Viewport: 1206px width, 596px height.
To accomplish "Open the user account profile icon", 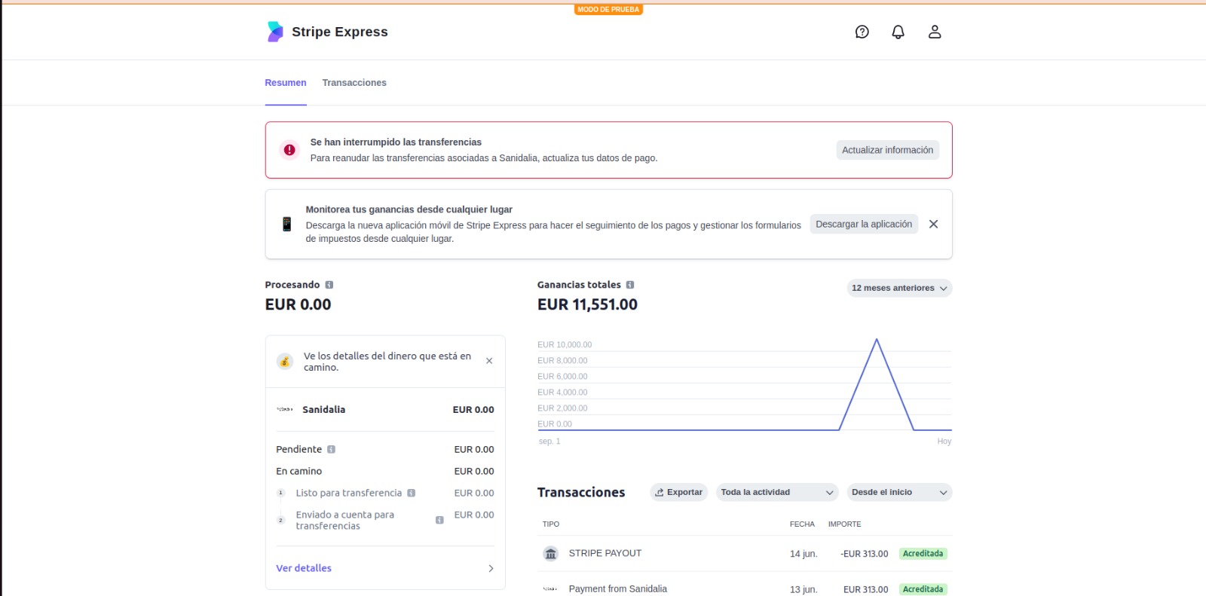I will coord(934,32).
